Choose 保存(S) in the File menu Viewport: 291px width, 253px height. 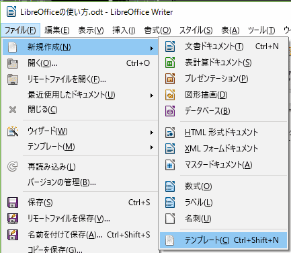(x=81, y=203)
